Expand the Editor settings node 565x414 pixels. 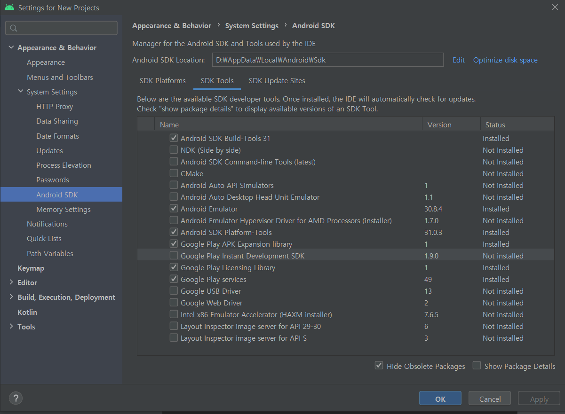(x=11, y=282)
